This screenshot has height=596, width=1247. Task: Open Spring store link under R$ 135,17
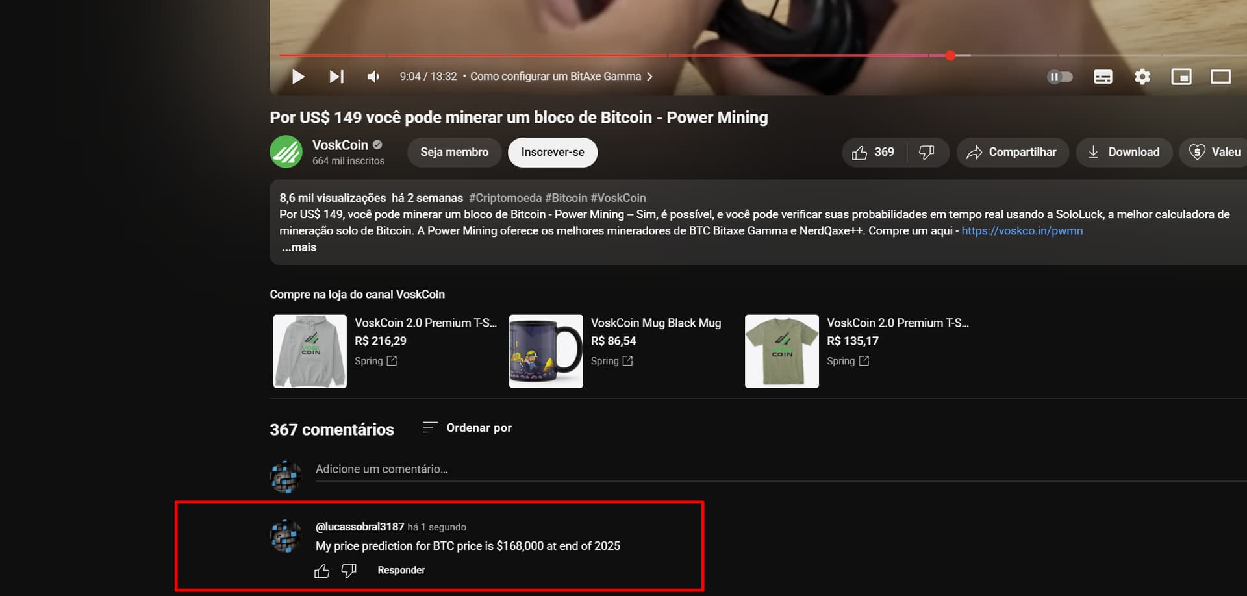pos(848,361)
